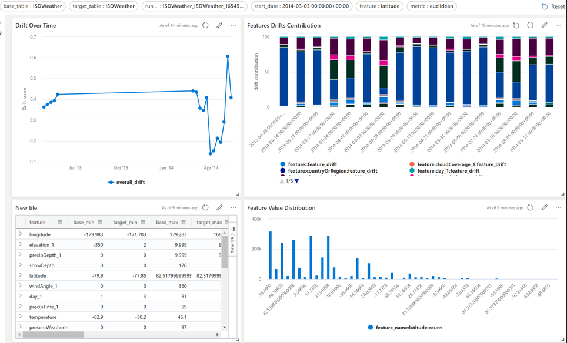The width and height of the screenshot is (567, 343).
Task: Open the run ISDWeather filter pill
Action: click(195, 6)
